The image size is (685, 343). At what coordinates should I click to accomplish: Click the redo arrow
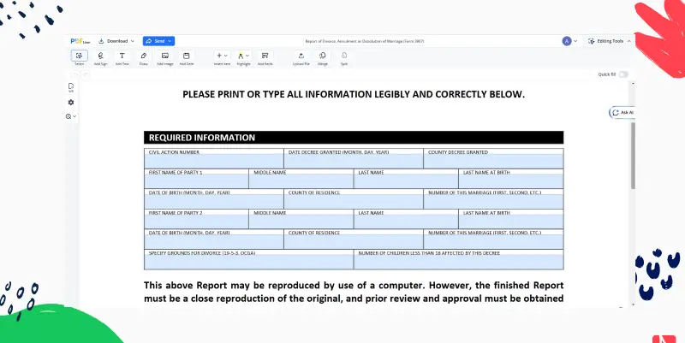coord(86,74)
